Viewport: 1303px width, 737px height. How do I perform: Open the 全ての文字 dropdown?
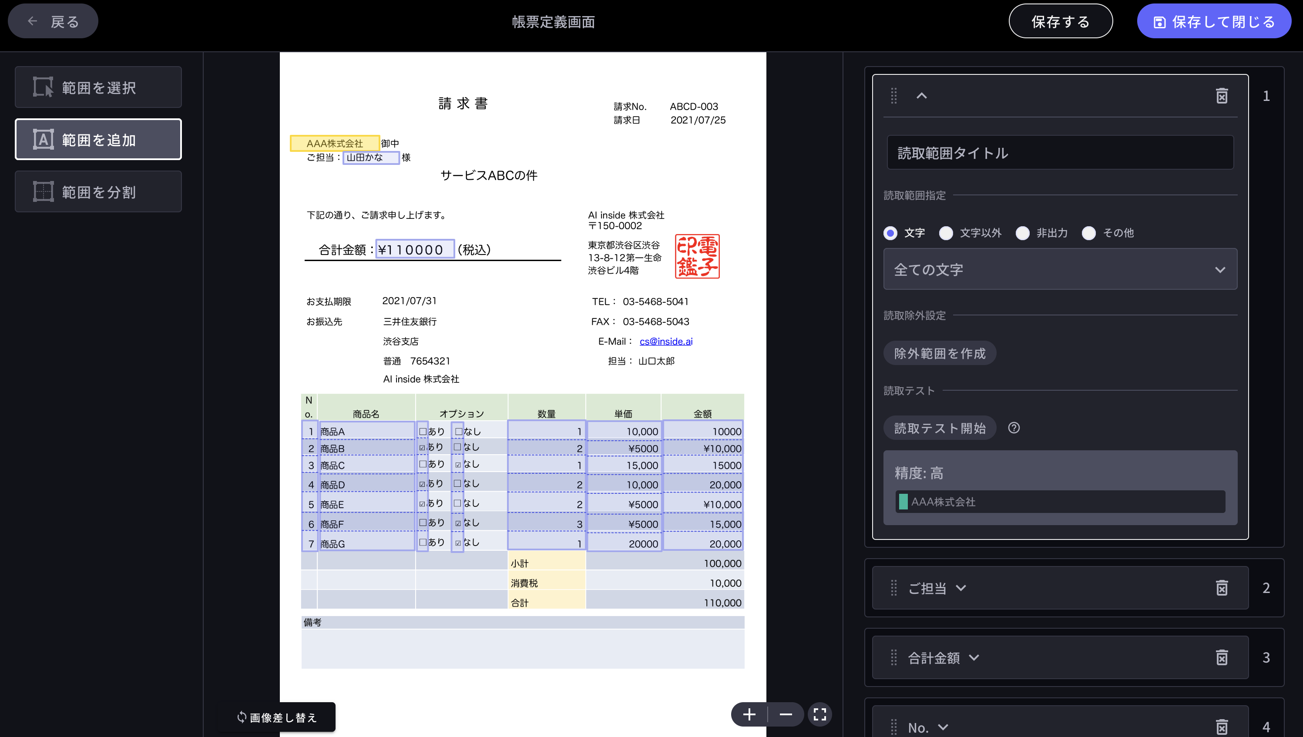click(1060, 269)
